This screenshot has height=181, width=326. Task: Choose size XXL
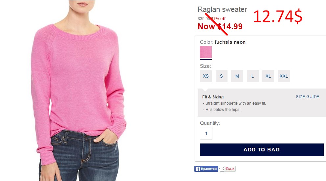(x=284, y=76)
